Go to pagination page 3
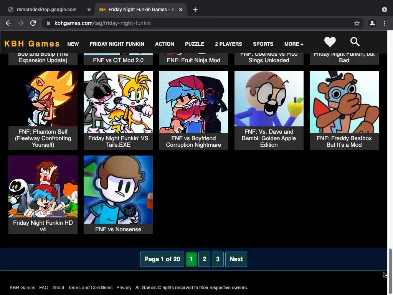393x295 pixels. point(218,259)
